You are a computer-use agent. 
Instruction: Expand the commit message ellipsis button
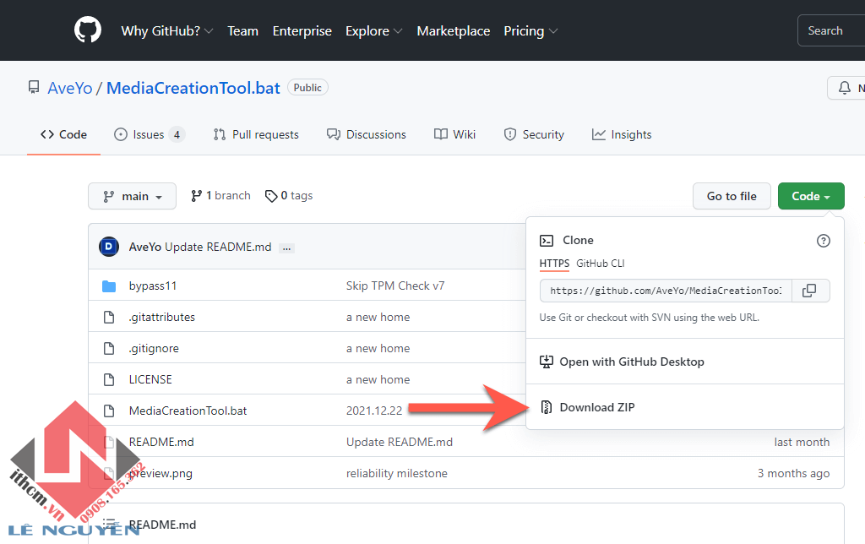pos(286,248)
